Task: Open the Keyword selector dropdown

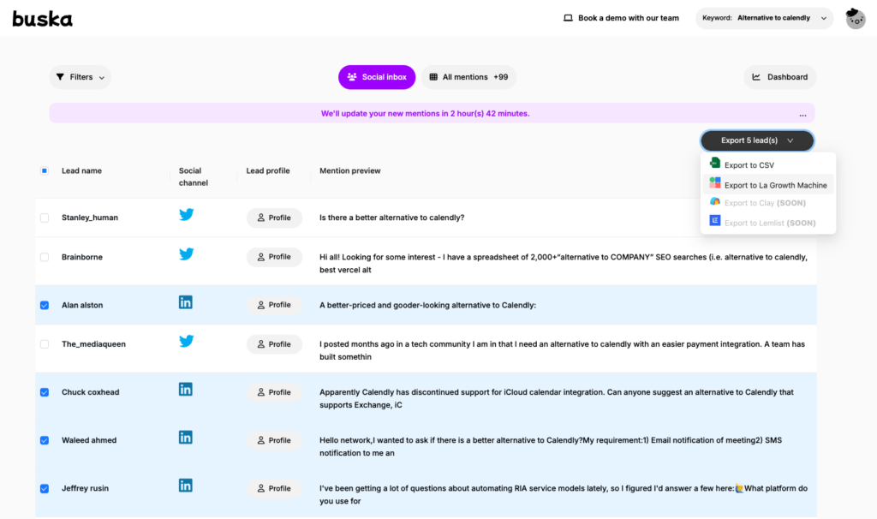Action: [765, 18]
